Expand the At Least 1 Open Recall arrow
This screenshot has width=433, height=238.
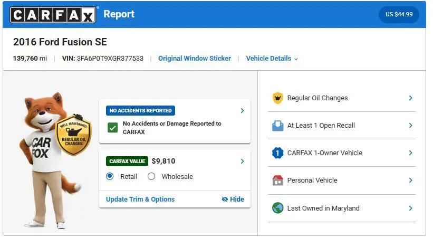pos(411,126)
